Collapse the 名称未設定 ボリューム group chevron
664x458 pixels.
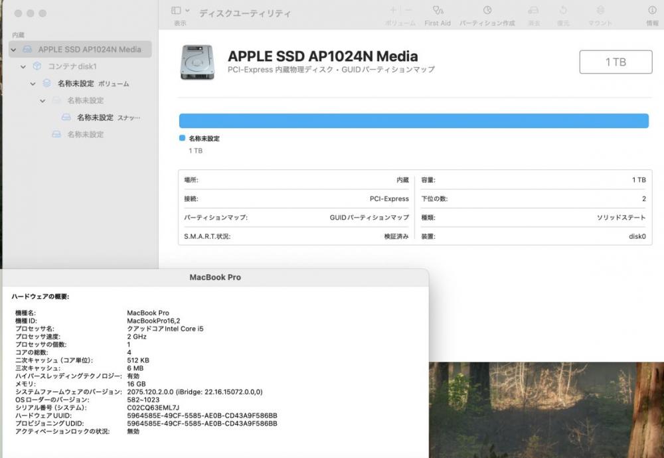pyautogui.click(x=33, y=84)
